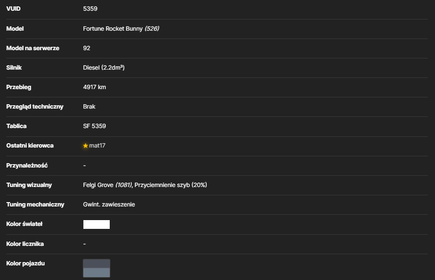Click the mileage value 4917 km
This screenshot has height=280, width=435.
click(94, 87)
